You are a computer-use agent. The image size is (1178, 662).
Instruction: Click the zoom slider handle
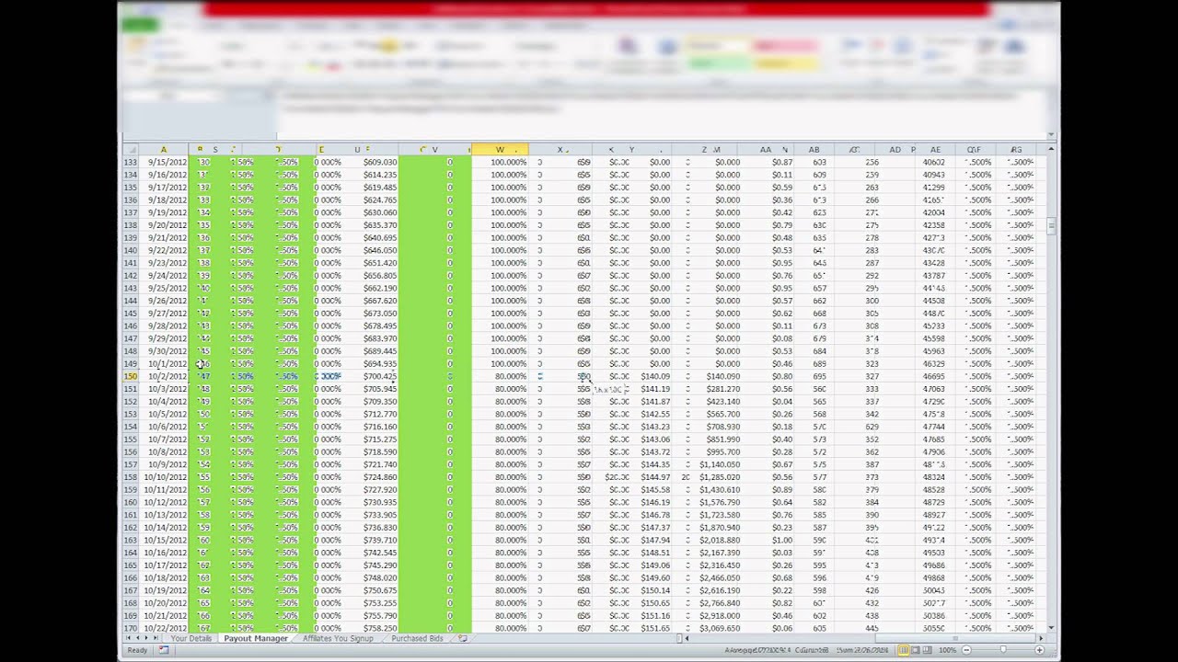(1003, 650)
